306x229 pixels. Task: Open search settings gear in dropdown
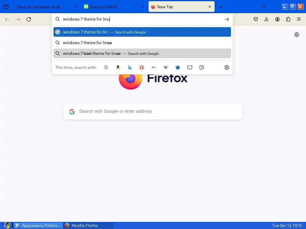point(227,67)
